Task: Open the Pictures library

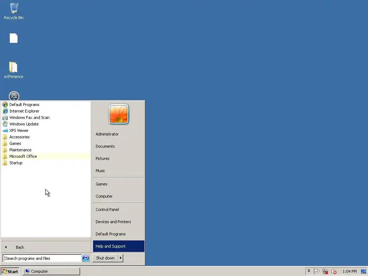Action: pos(119,158)
